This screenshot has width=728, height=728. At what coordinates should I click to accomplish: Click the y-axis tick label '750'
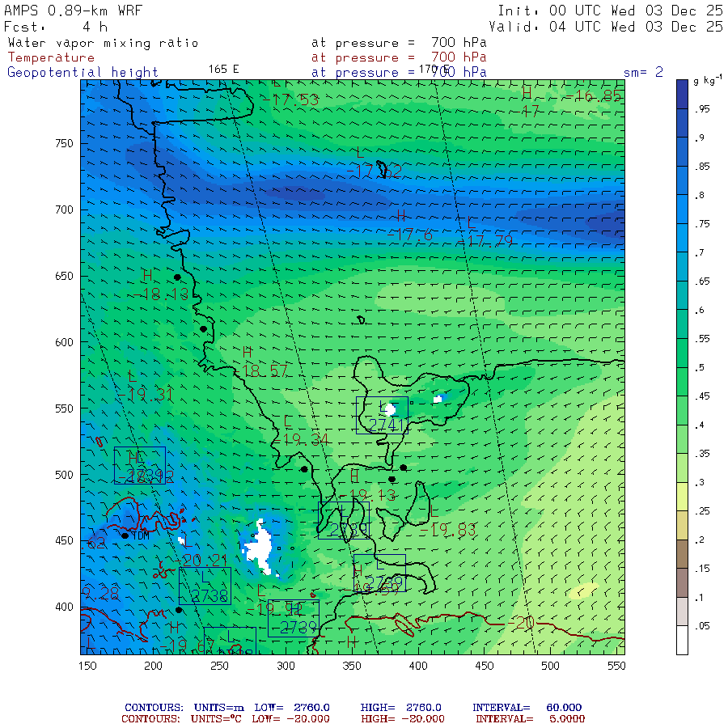tap(64, 143)
